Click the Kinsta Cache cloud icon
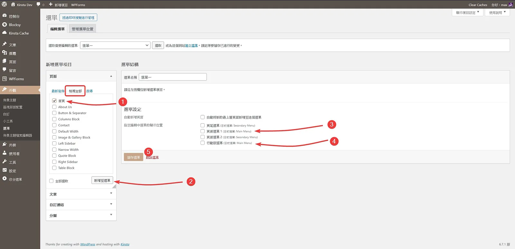 pos(5,33)
